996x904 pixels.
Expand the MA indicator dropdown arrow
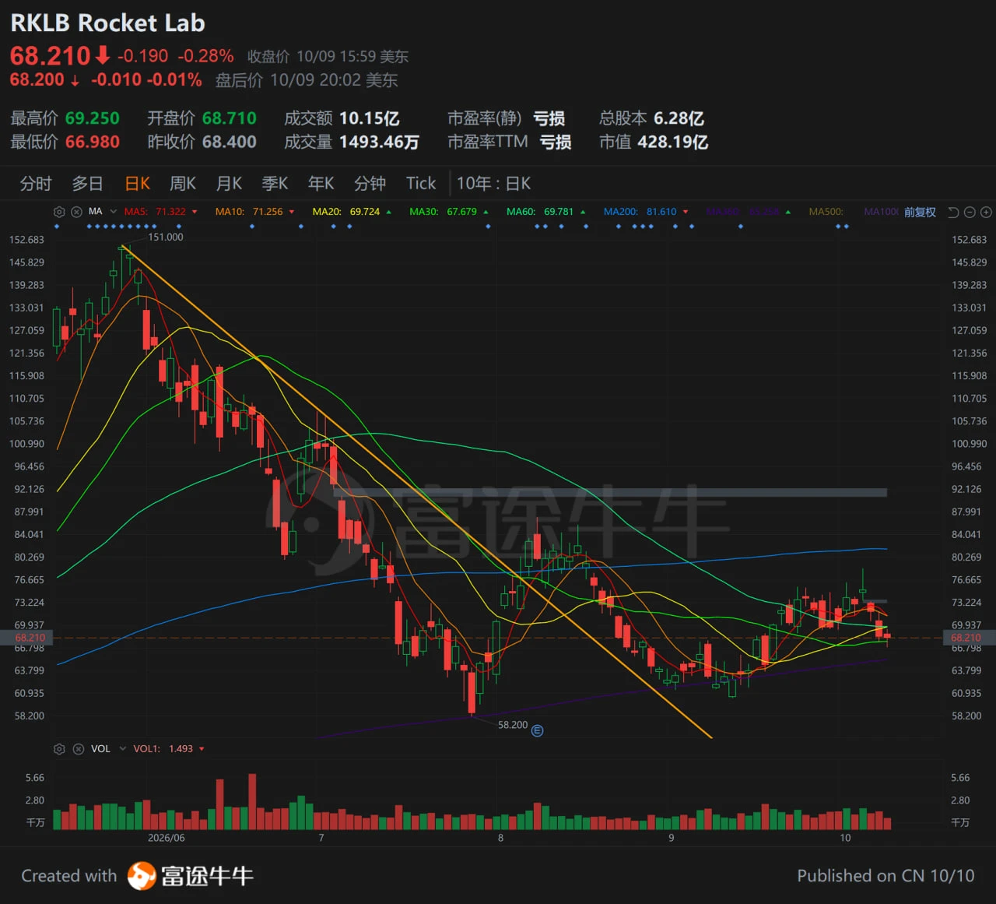click(114, 212)
